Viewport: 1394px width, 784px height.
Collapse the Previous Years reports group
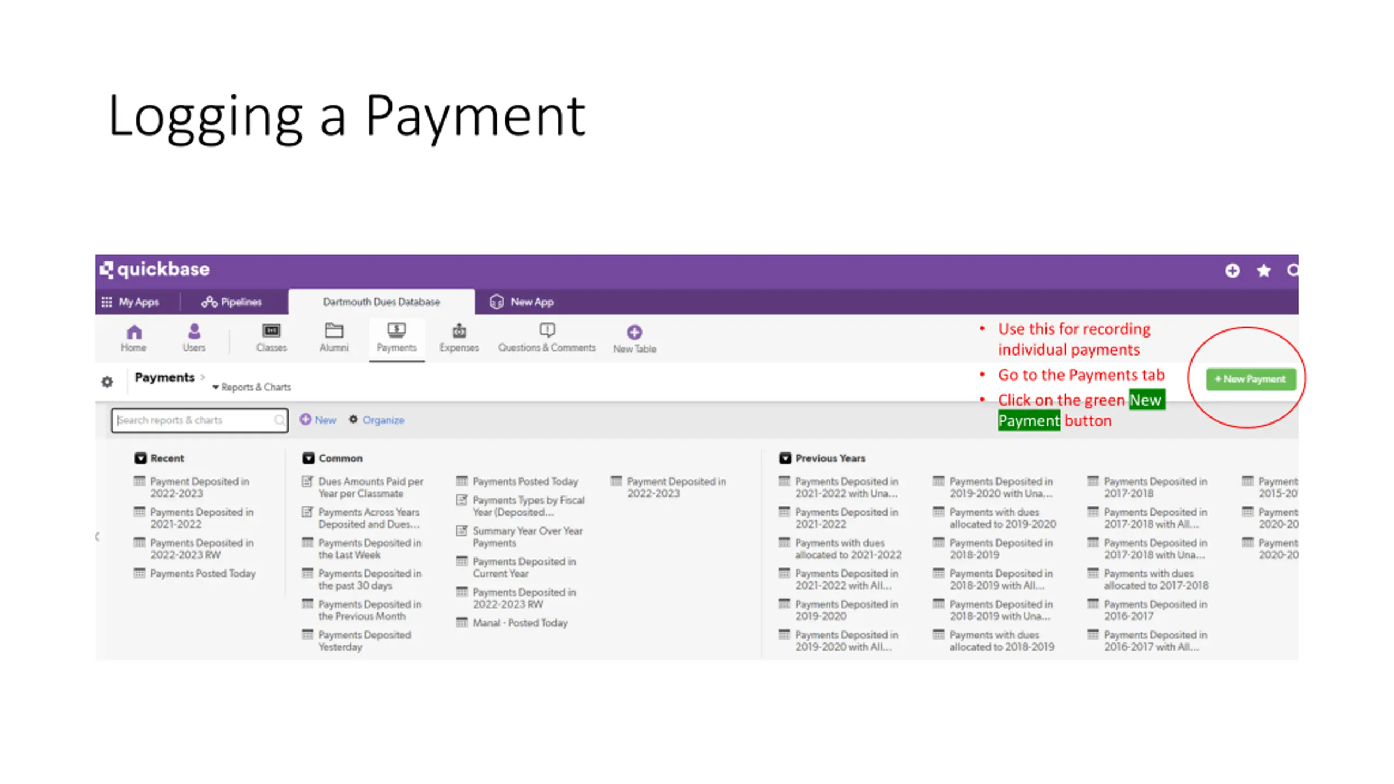pyautogui.click(x=785, y=458)
